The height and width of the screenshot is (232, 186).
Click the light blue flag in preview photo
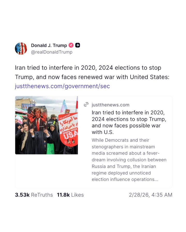pos(64,106)
